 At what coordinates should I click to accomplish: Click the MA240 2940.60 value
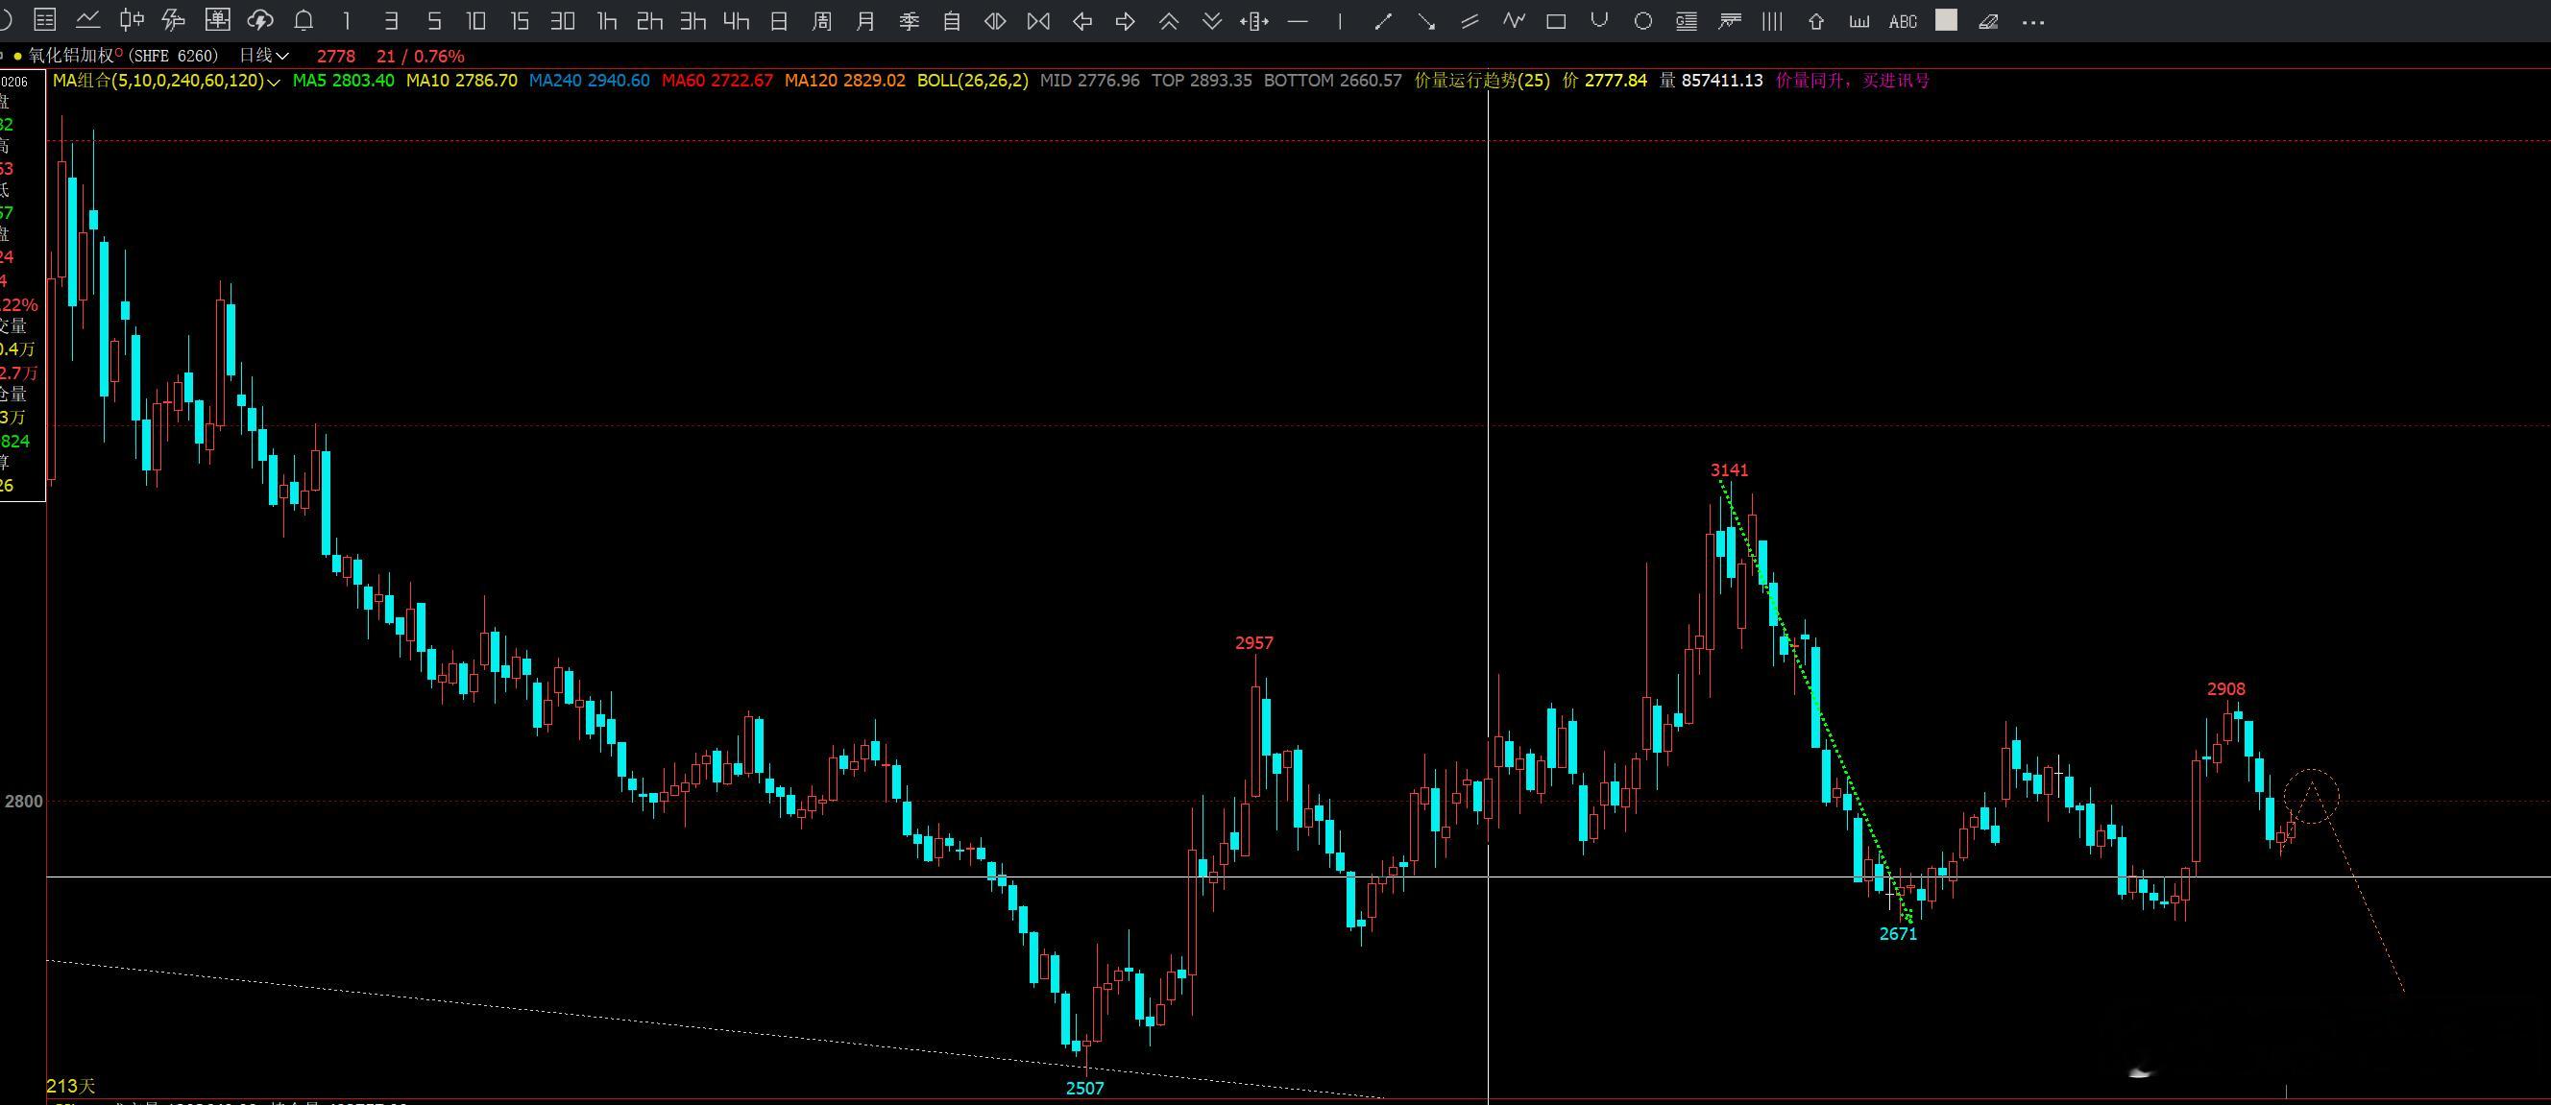(589, 82)
